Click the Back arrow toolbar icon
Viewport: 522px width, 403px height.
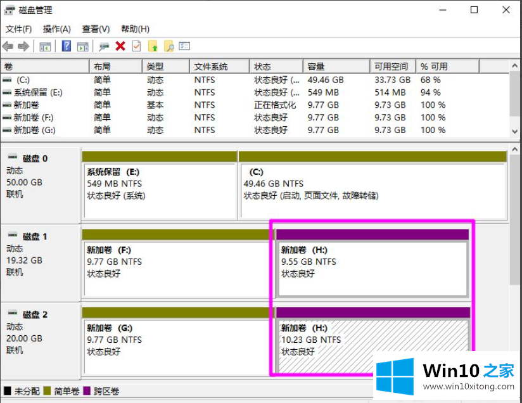pyautogui.click(x=8, y=46)
